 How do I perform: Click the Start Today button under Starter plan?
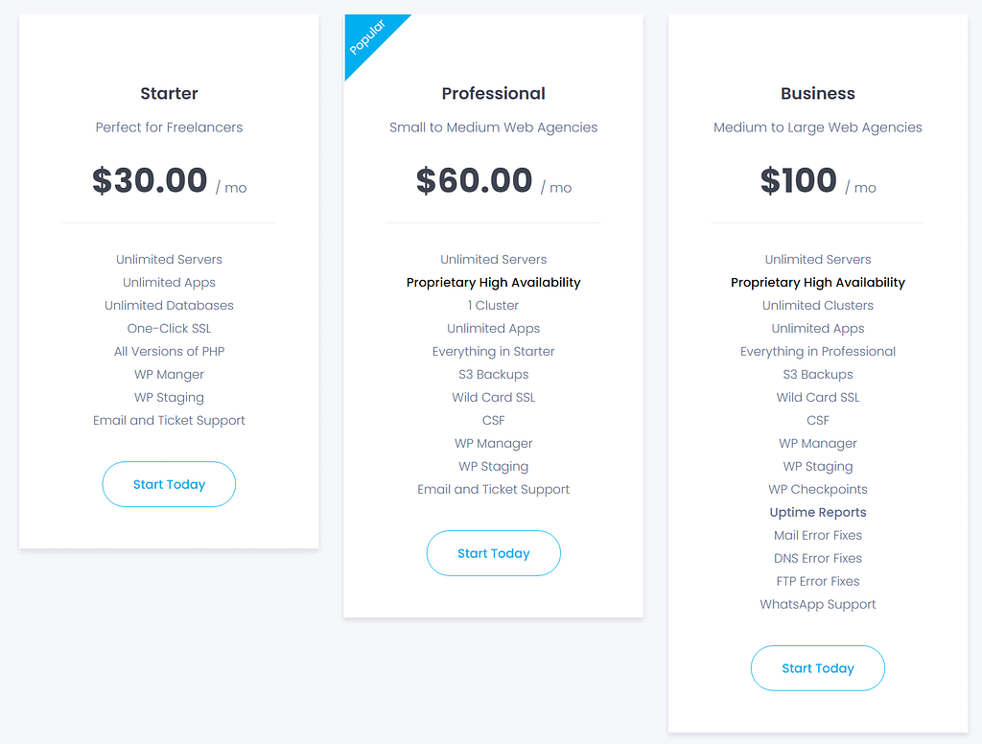point(169,484)
